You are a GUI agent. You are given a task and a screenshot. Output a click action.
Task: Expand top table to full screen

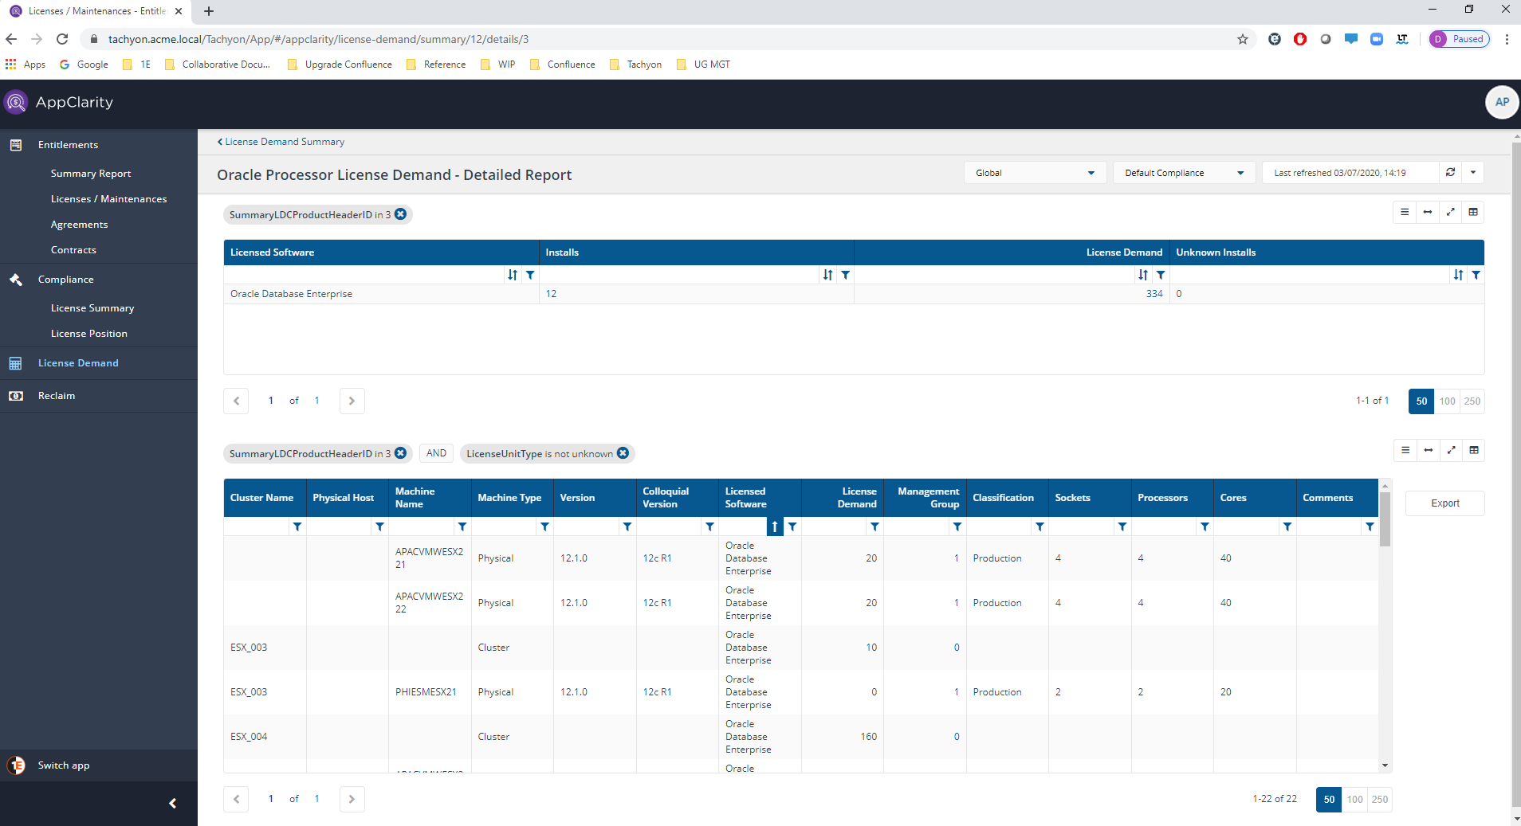tap(1451, 212)
